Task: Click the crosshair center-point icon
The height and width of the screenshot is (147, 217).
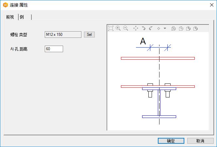Action: click(159, 29)
